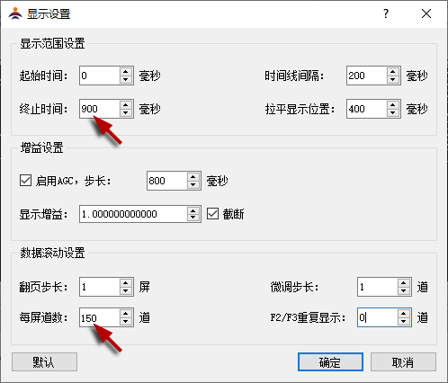Reset settings with the 默认 button
This screenshot has width=448, height=383.
[44, 362]
